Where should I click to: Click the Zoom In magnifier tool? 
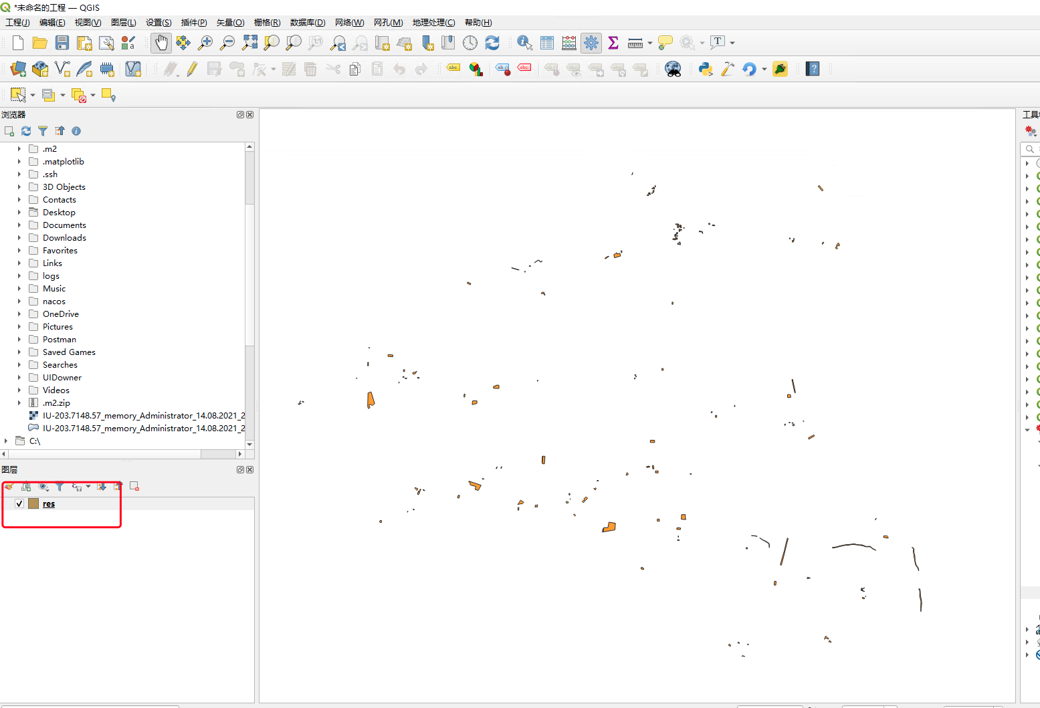tap(205, 43)
